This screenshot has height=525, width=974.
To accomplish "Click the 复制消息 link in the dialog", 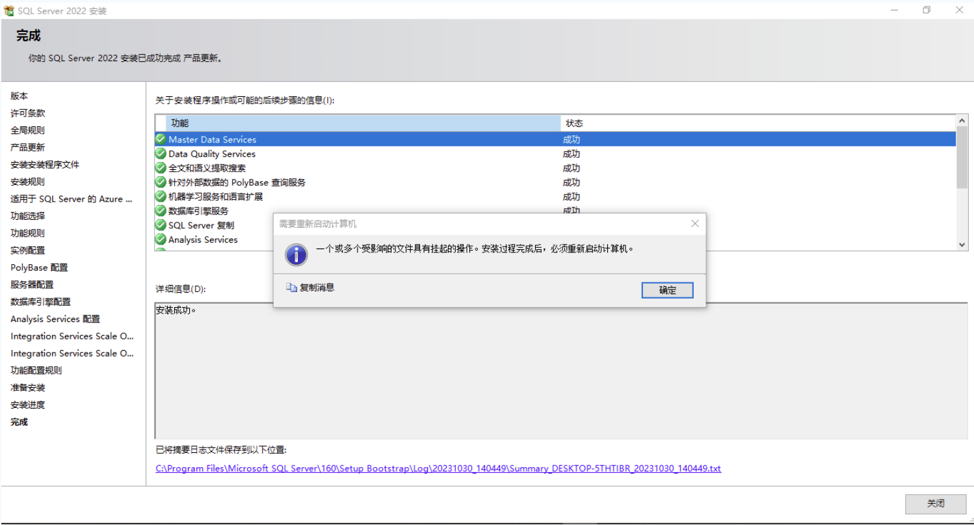I will (317, 287).
